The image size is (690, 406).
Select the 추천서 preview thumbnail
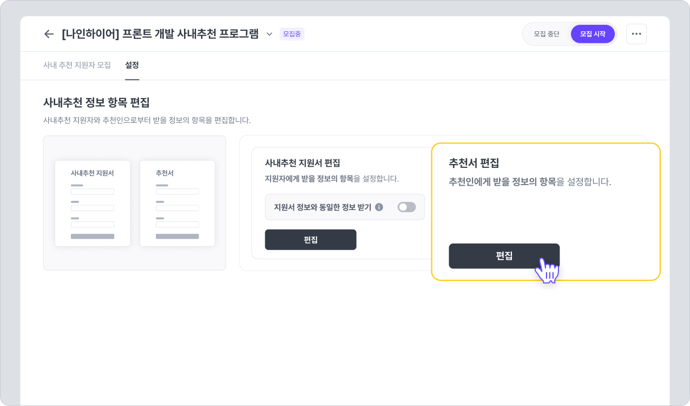tap(177, 203)
